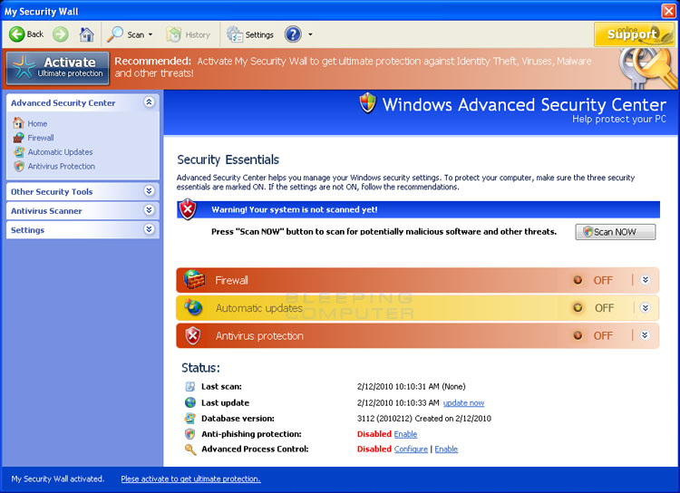The width and height of the screenshot is (680, 493).
Task: Click the Antivirus protection red shield icon
Action: [x=193, y=335]
